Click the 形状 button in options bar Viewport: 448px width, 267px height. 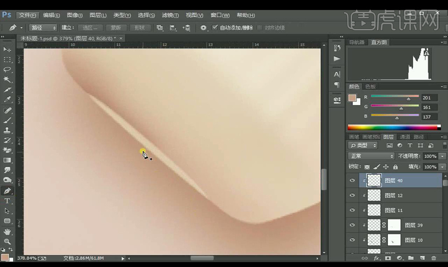(x=140, y=28)
